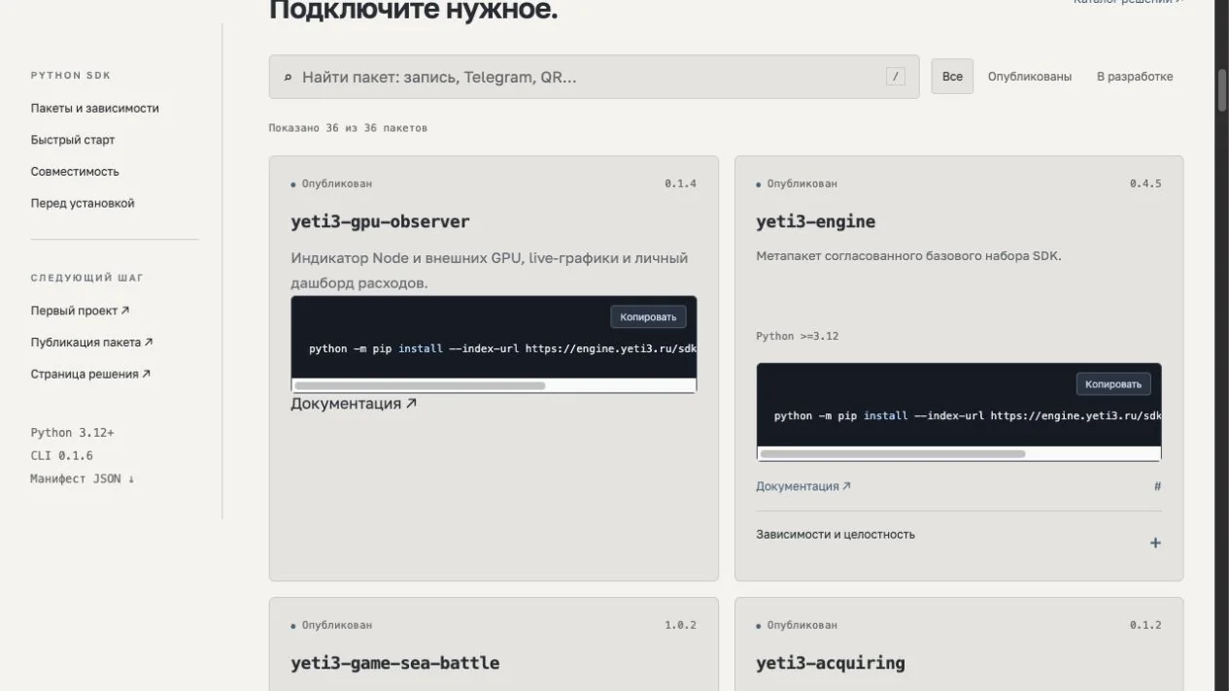Click the yeti3-gpu-observer package title
Screen dimensions: 1229x691
(380, 221)
